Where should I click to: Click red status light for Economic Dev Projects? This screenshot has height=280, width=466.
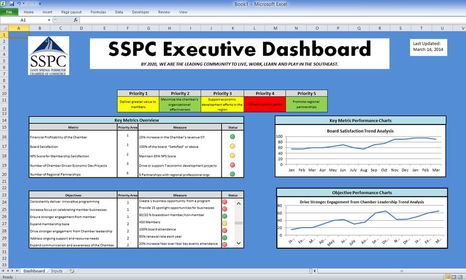(232, 165)
